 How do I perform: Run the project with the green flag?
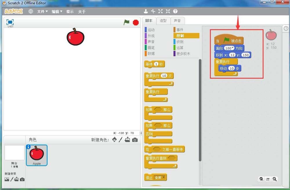tap(127, 22)
